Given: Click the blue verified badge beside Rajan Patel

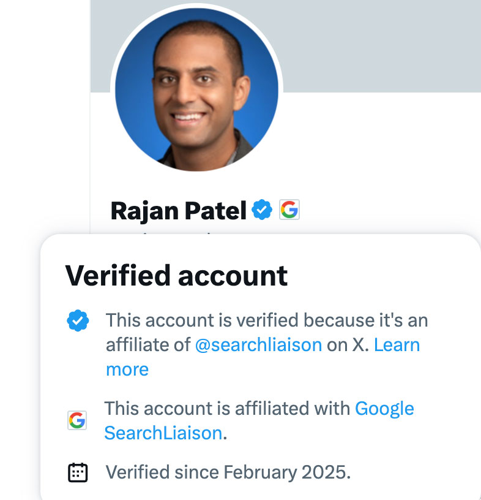Looking at the screenshot, I should point(262,209).
